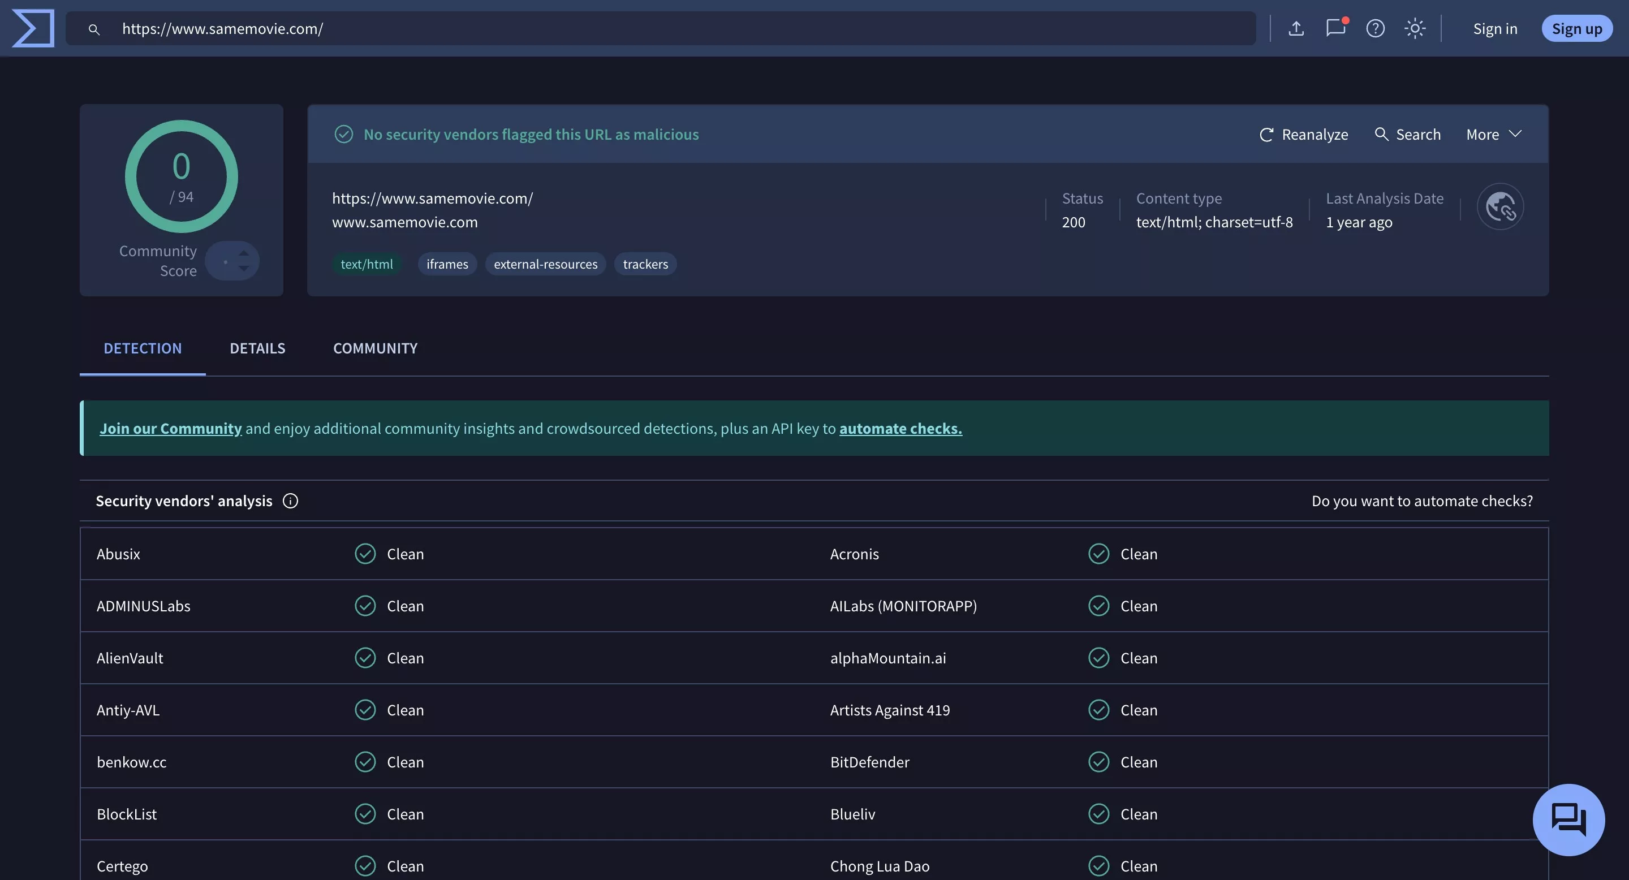Toggle the light theme sun icon
Viewport: 1629px width, 880px height.
1415,28
